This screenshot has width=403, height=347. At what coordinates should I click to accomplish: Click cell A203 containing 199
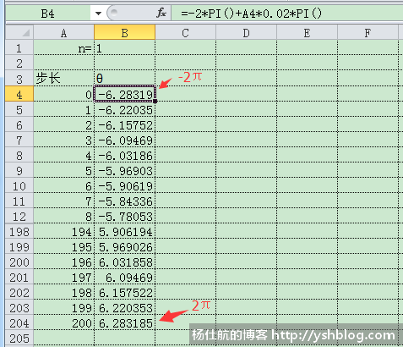point(64,307)
